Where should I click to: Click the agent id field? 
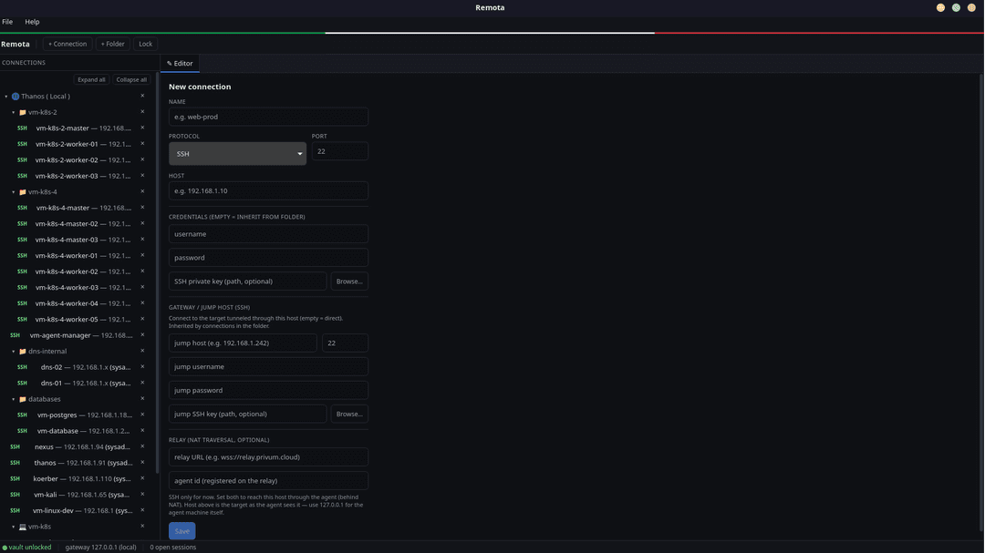[268, 481]
